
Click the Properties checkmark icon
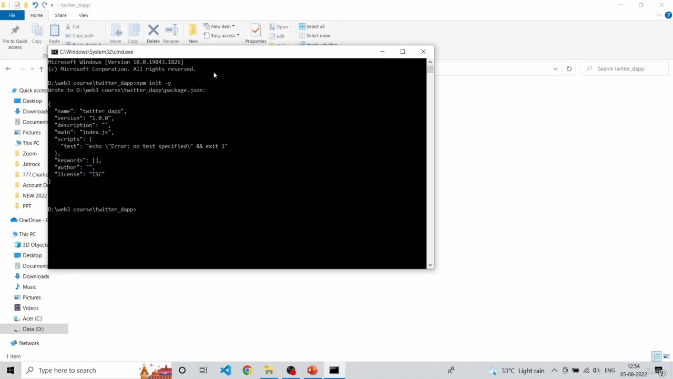pyautogui.click(x=256, y=30)
